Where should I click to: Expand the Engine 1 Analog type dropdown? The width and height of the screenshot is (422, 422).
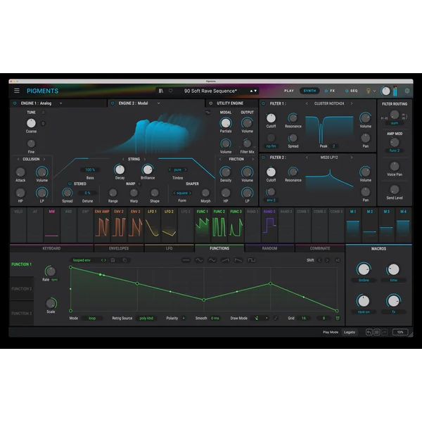(x=60, y=103)
